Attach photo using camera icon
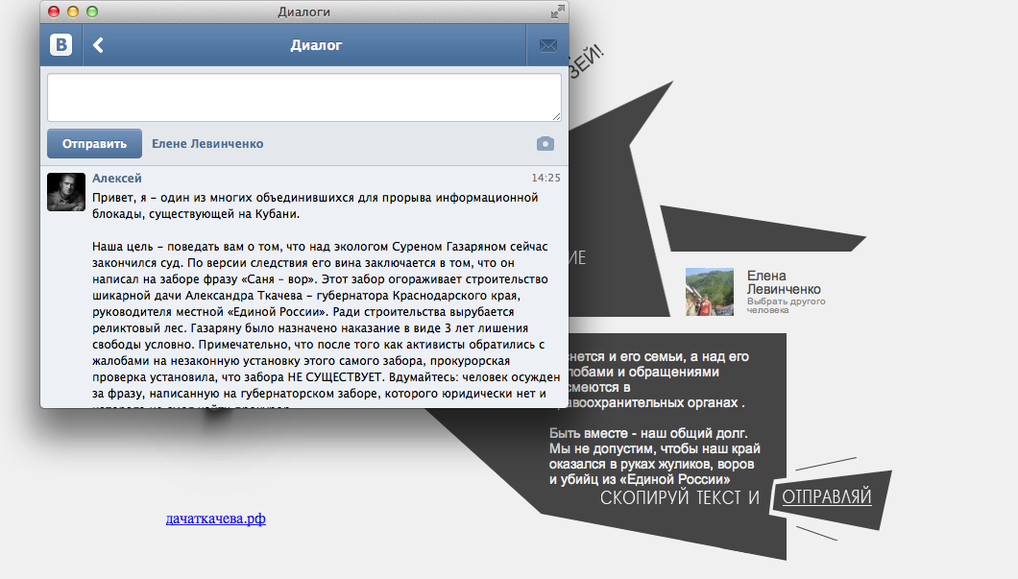 pyautogui.click(x=545, y=143)
